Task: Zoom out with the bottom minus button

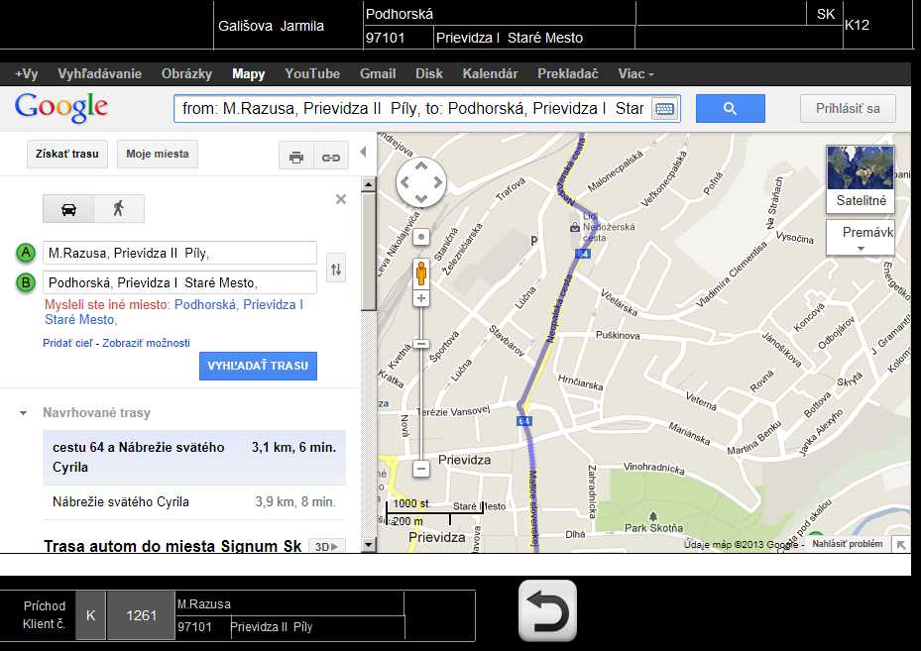Action: click(x=421, y=469)
